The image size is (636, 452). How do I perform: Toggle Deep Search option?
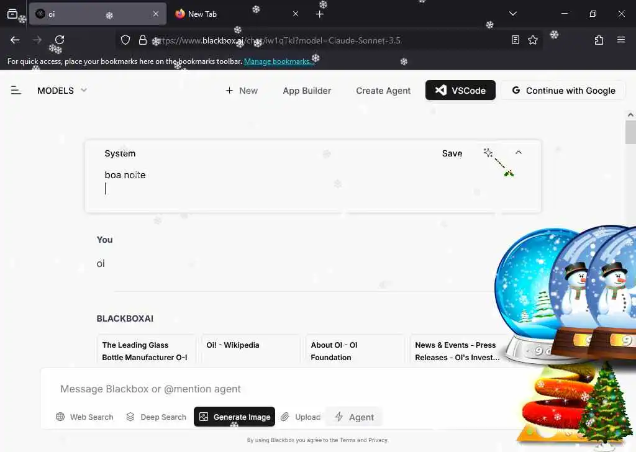[x=156, y=417]
